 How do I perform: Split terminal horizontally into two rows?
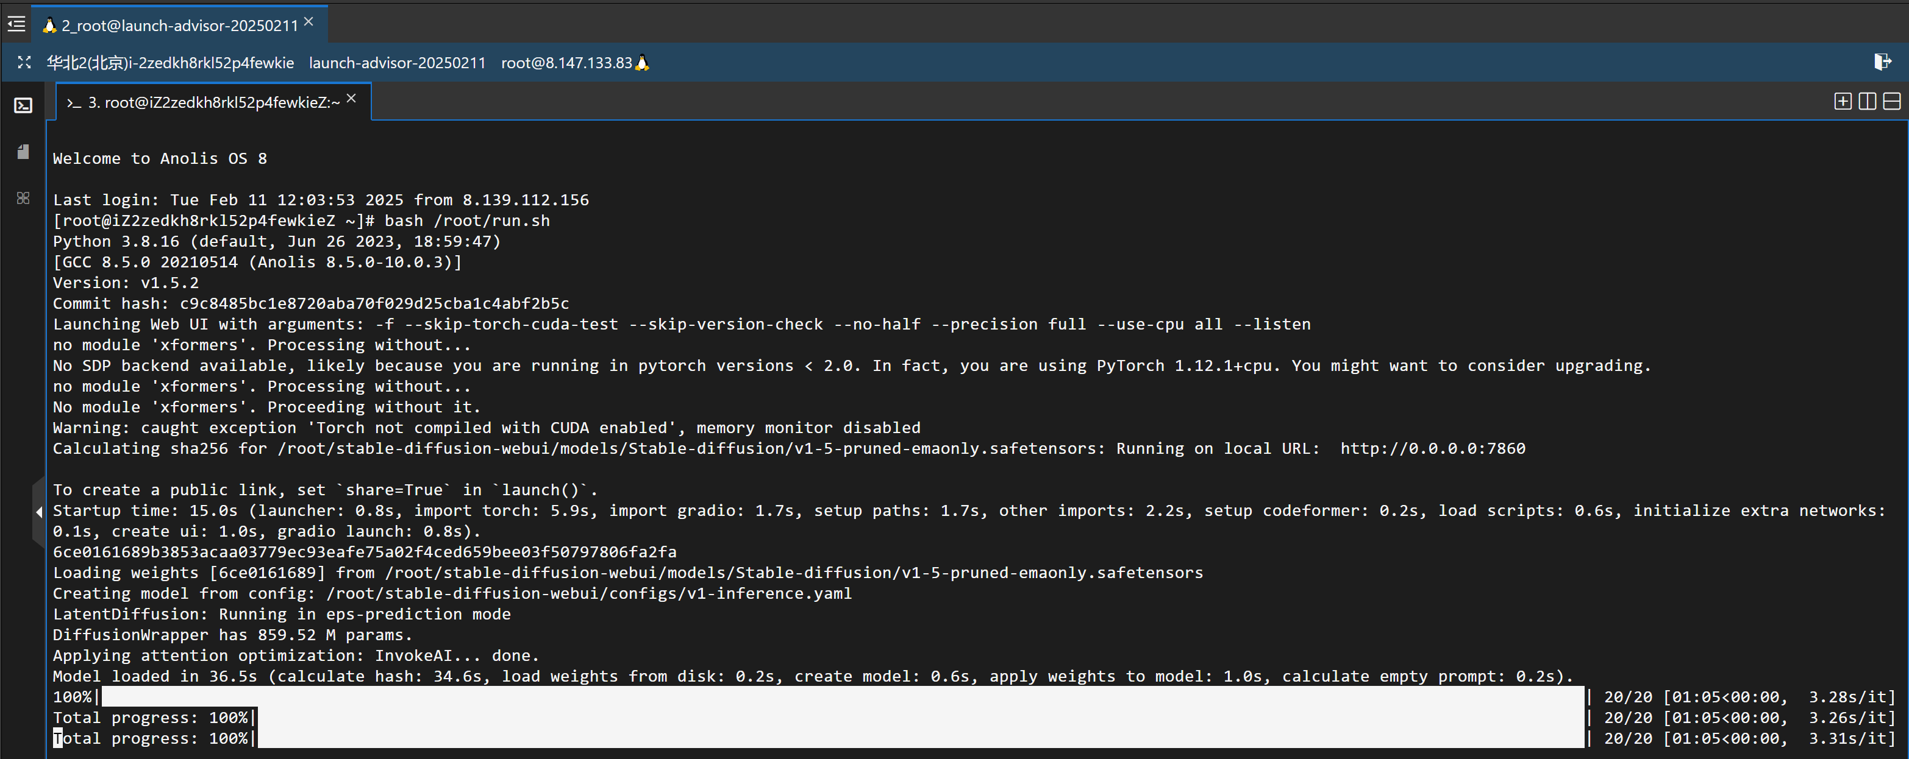point(1891,102)
